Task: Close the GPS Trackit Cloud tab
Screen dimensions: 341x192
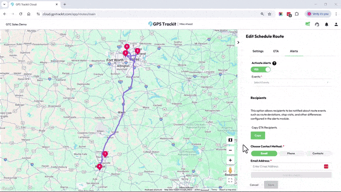Action: point(57,4)
